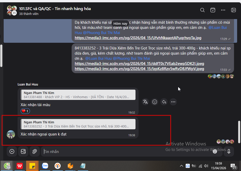Open Cốc Cốc browser from the taskbar
The image size is (241, 171).
pos(7,166)
